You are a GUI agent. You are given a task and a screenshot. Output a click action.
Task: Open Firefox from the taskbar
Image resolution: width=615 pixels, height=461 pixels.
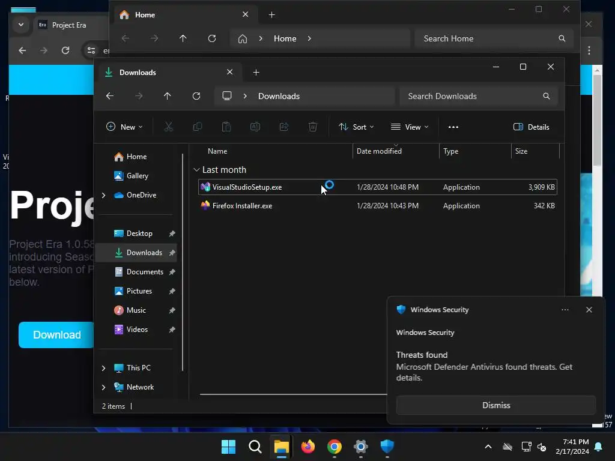(x=308, y=447)
